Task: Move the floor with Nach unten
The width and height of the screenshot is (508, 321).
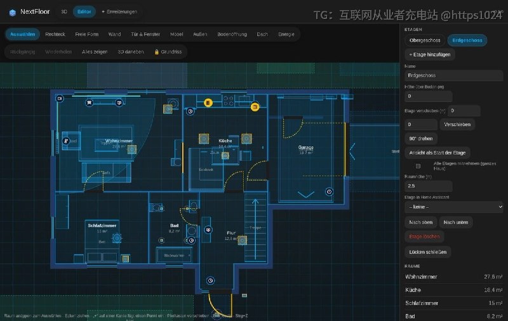Action: tap(456, 222)
